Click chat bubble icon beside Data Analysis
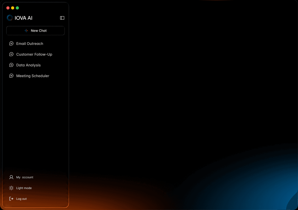Image resolution: width=298 pixels, height=210 pixels. [x=12, y=65]
